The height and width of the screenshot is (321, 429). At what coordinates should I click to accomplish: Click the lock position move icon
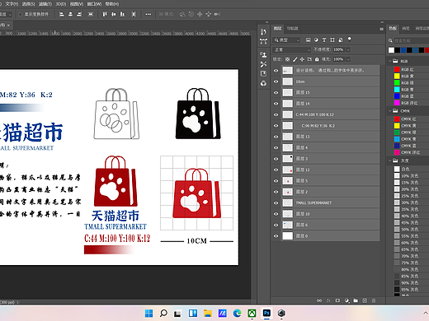click(302, 59)
